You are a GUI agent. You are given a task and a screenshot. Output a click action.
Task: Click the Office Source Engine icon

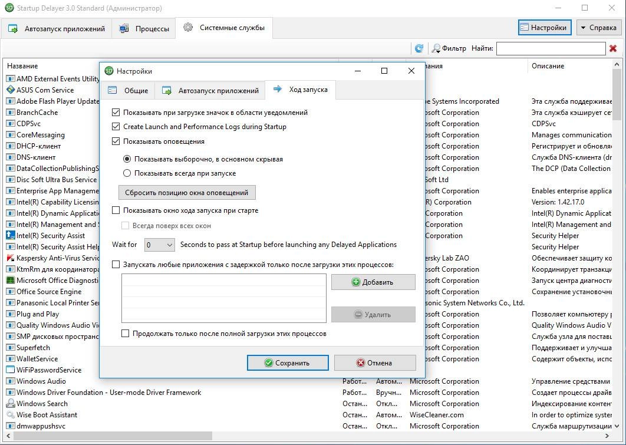tap(11, 291)
